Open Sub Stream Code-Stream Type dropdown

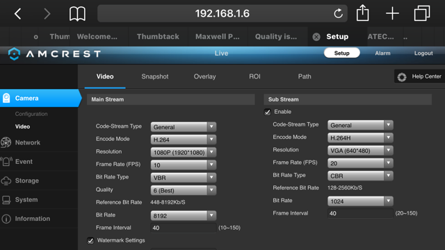tap(360, 125)
